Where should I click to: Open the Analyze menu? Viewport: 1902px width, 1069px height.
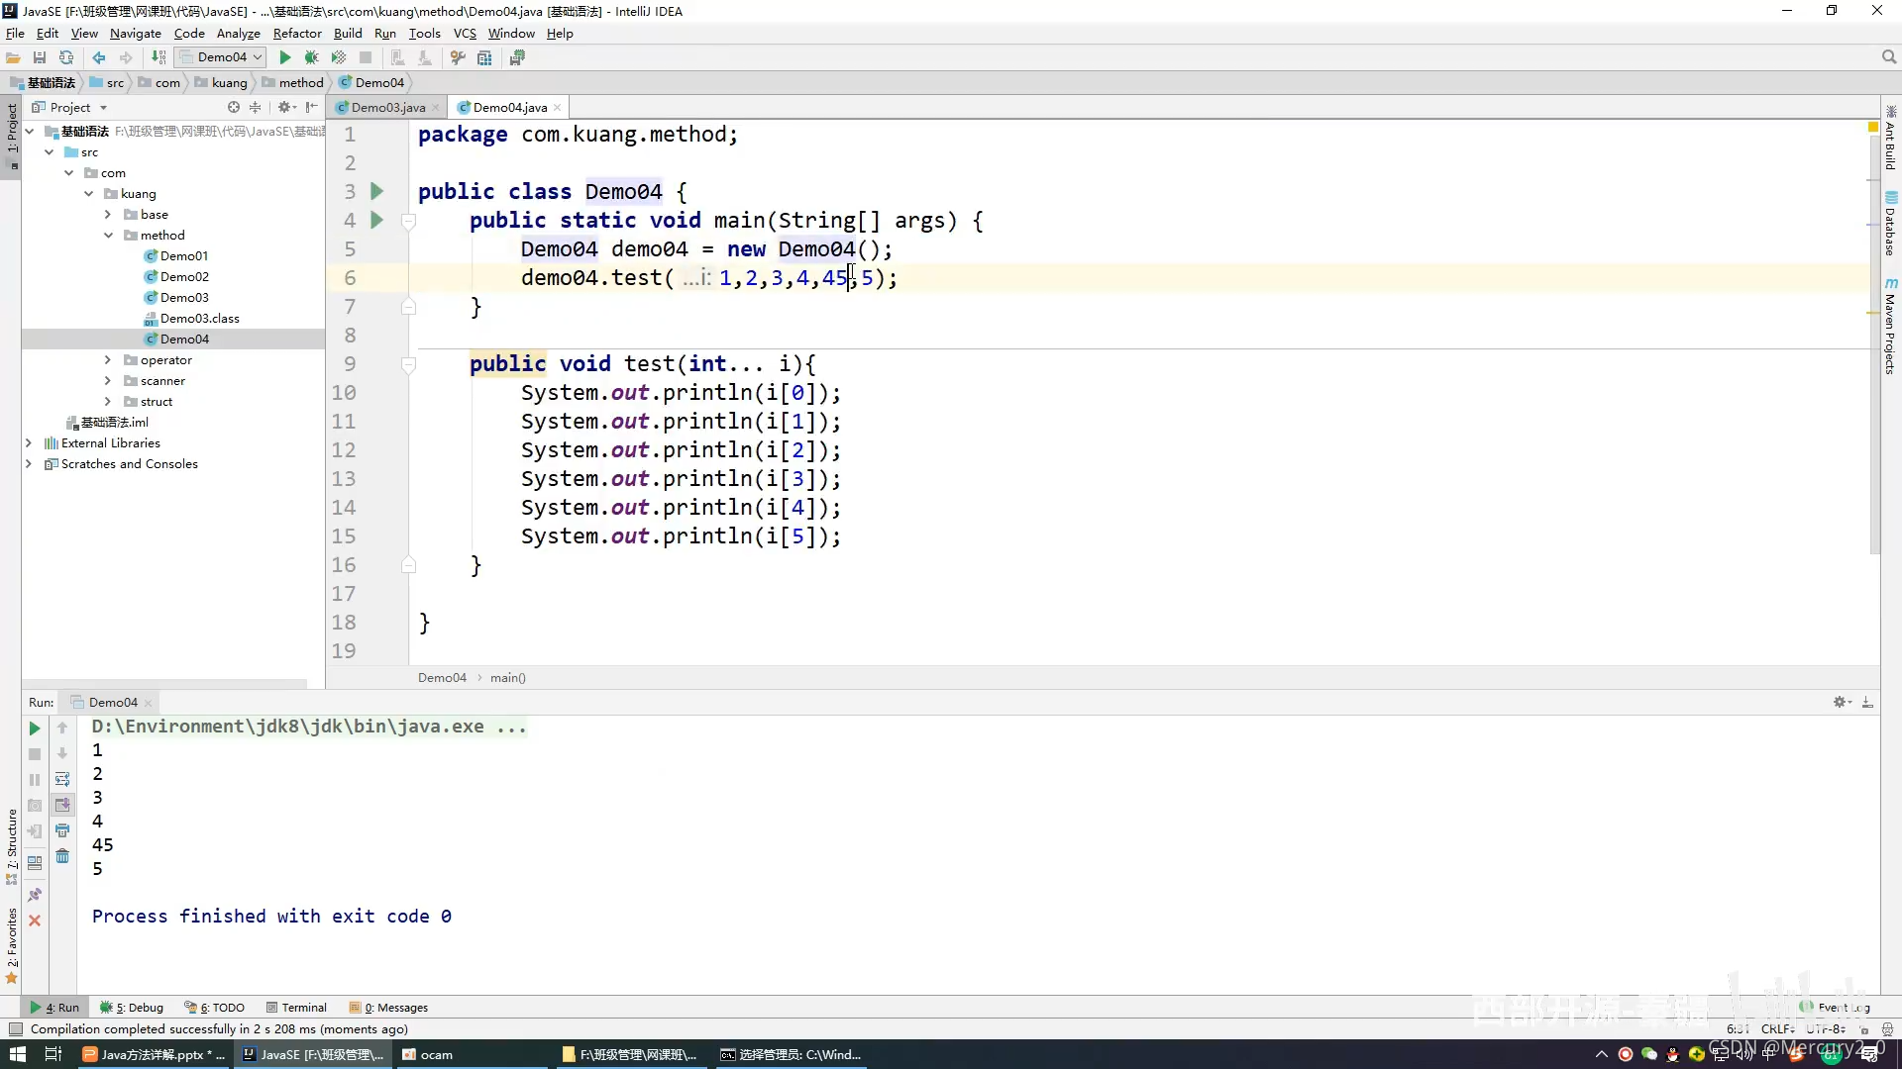(x=239, y=33)
